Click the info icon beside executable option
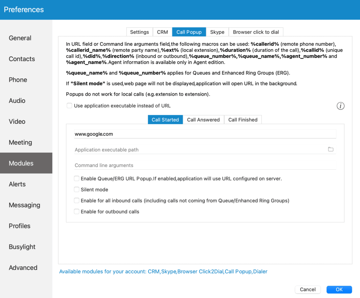Image resolution: width=360 pixels, height=298 pixels. [x=340, y=106]
